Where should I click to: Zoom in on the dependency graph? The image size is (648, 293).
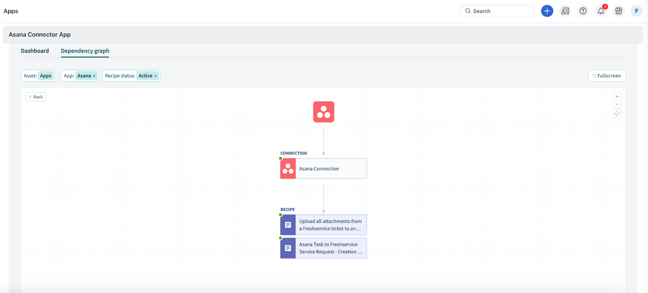[617, 96]
